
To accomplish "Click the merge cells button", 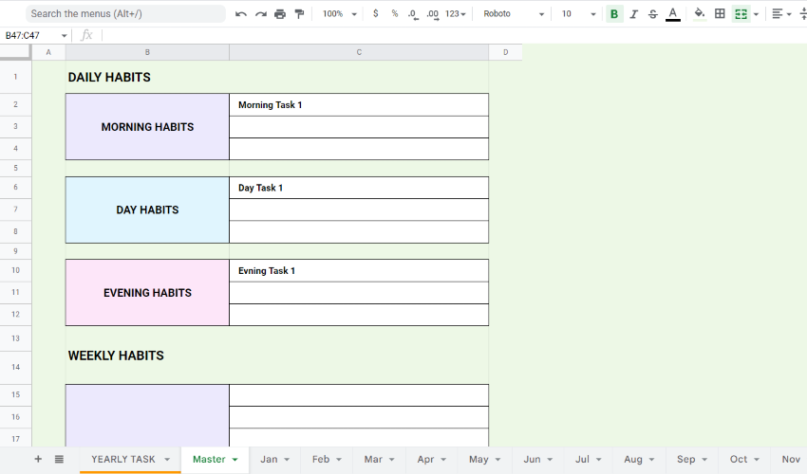I will 741,14.
